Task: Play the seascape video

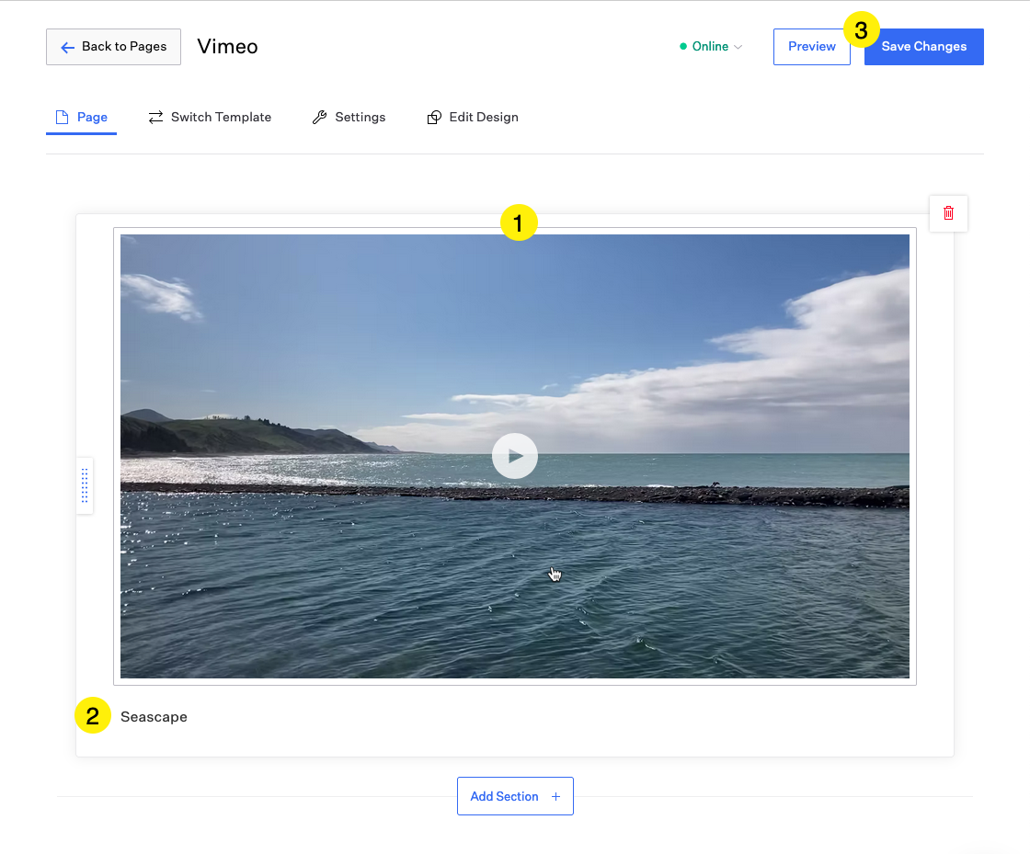Action: [515, 456]
